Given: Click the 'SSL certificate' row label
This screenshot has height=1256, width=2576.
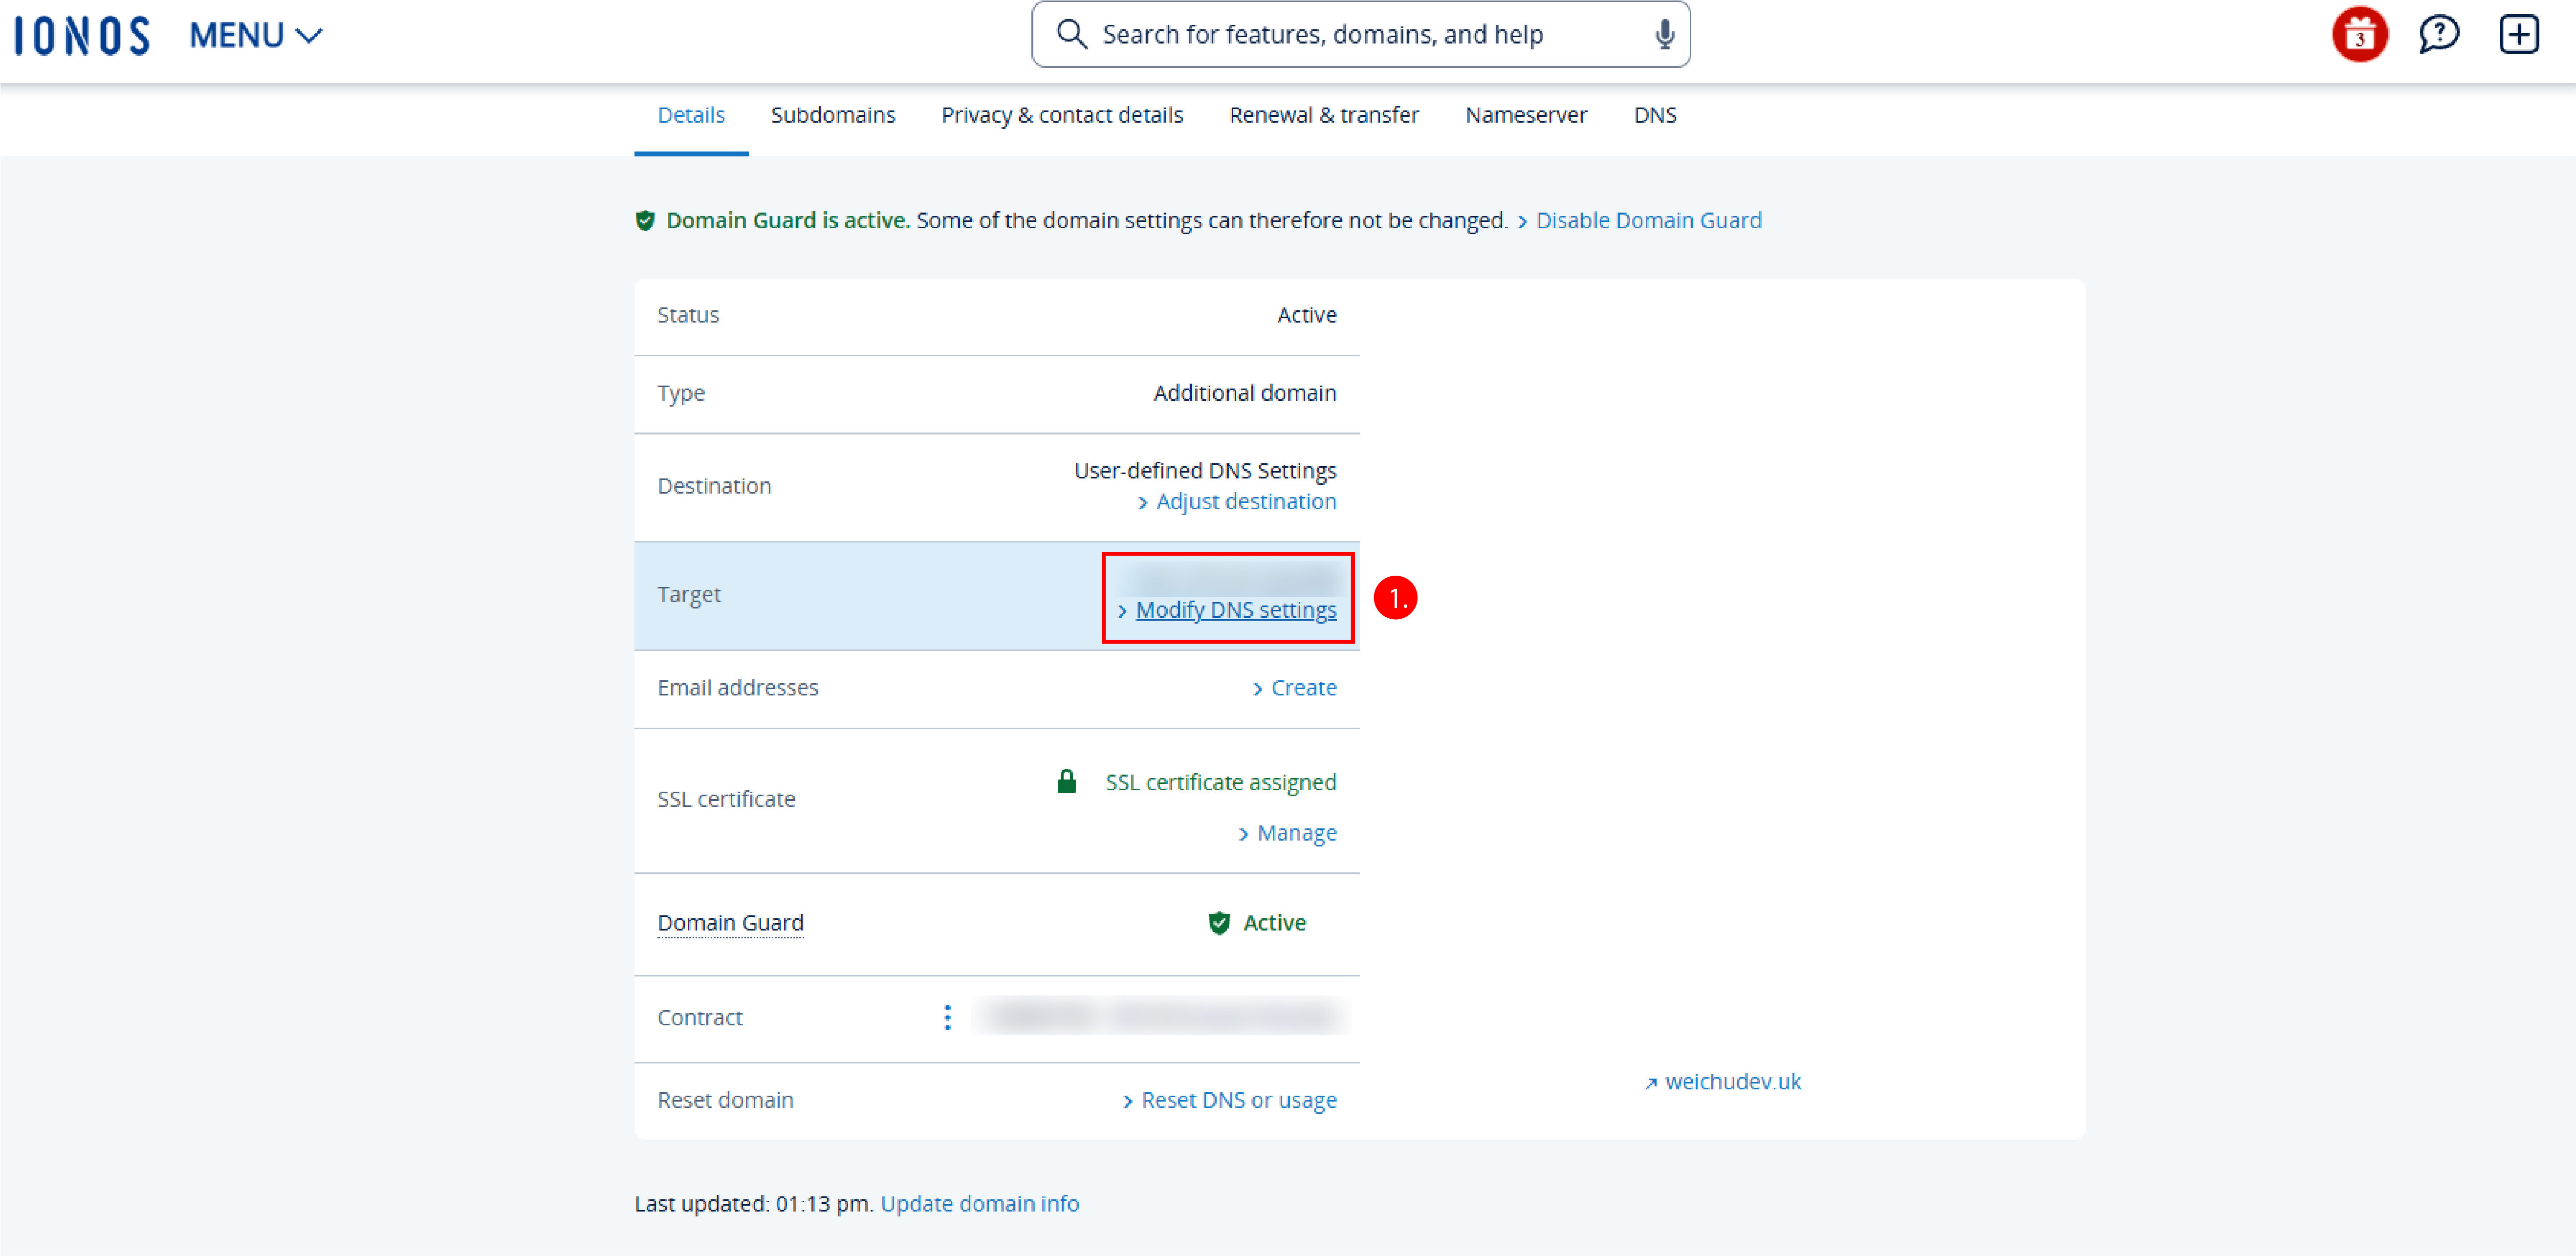Looking at the screenshot, I should point(726,798).
